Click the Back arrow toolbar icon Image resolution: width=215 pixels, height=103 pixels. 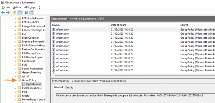click(x=3, y=13)
